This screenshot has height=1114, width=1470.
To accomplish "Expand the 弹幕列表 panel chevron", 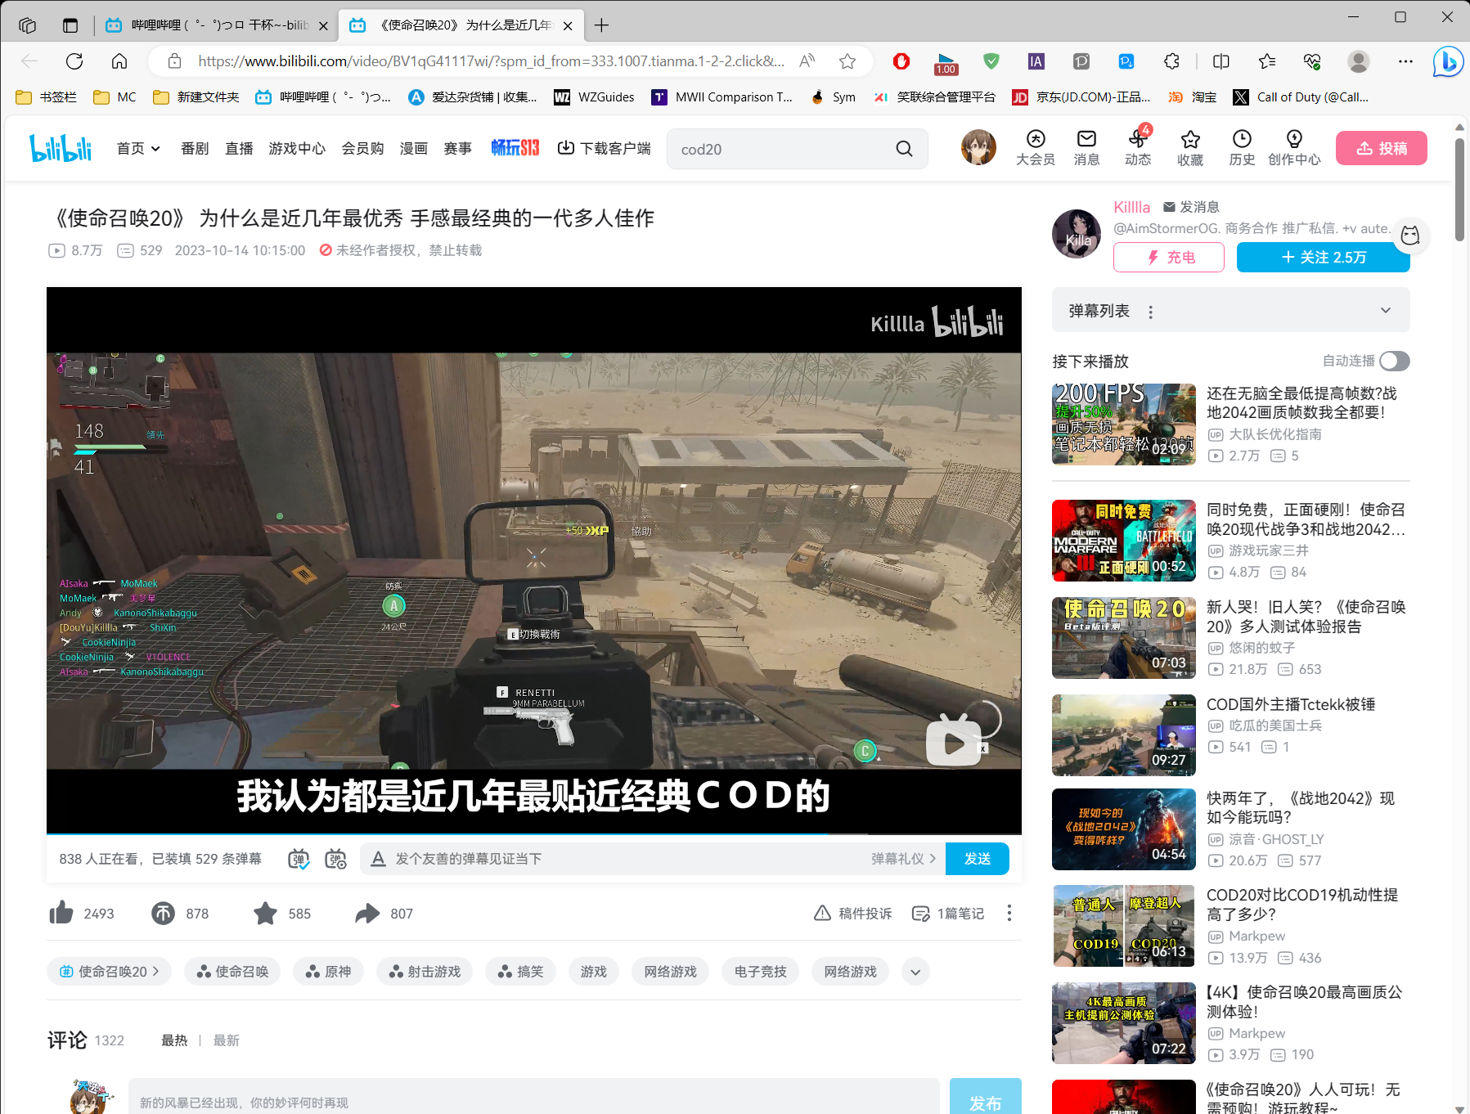I will 1386,311.
